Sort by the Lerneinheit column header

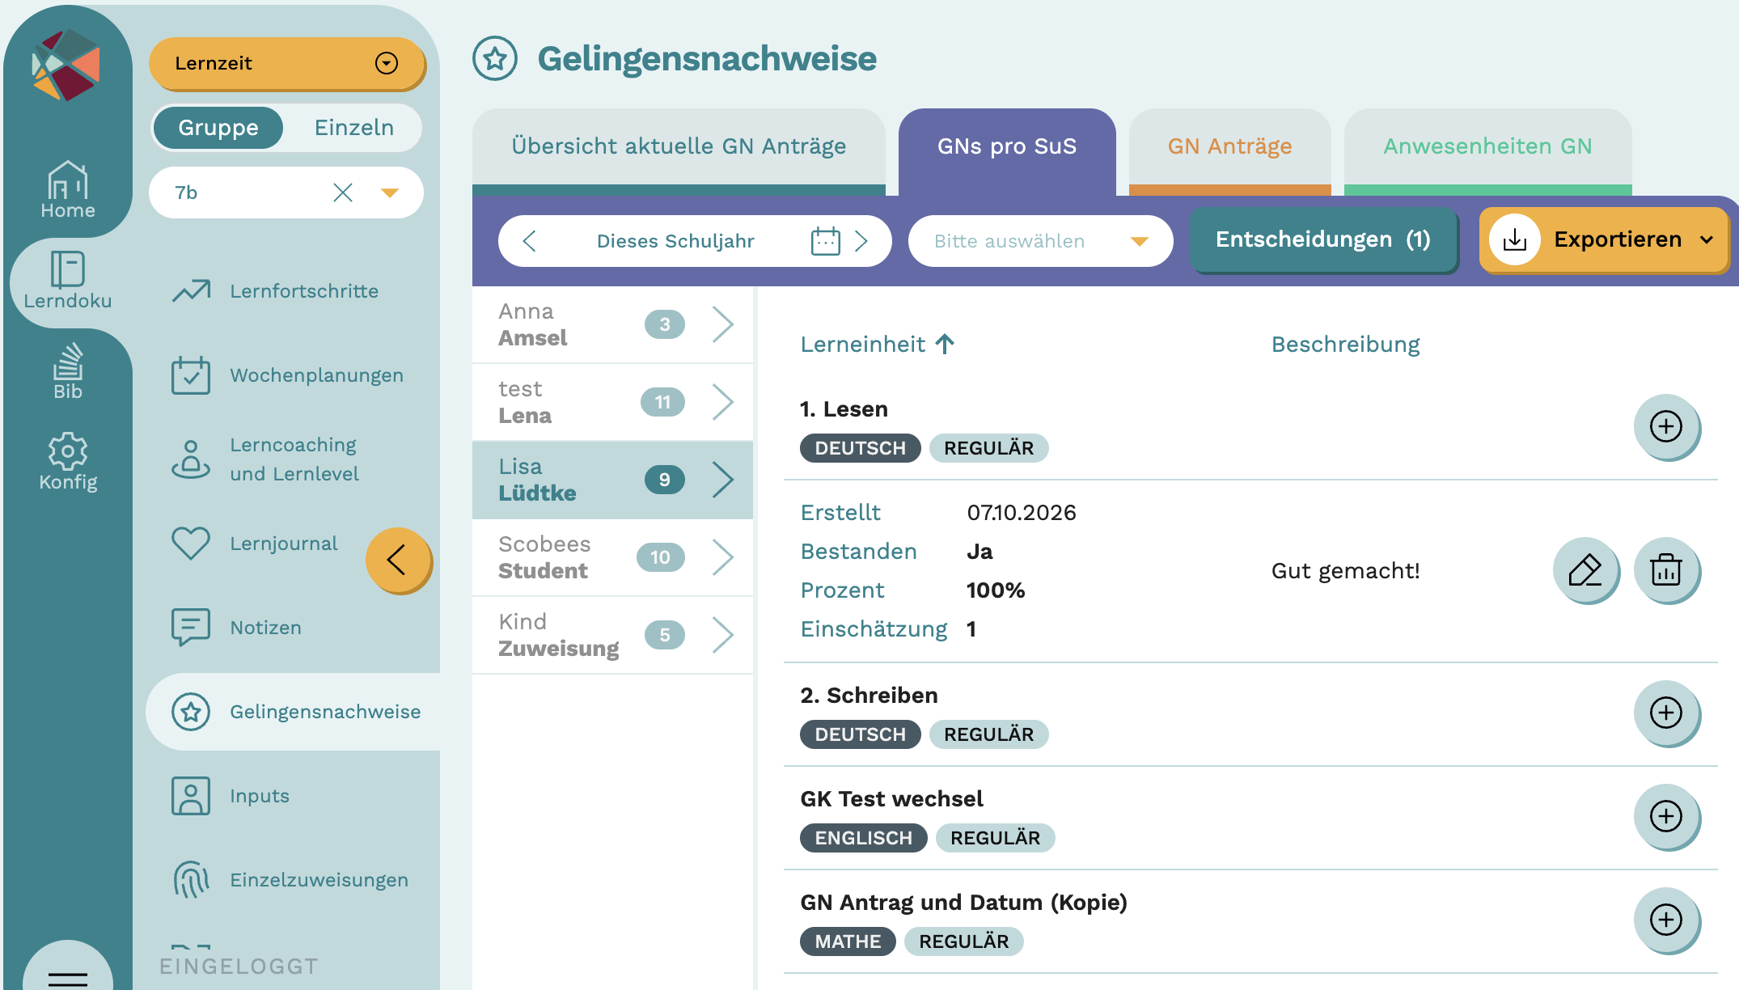[x=878, y=345]
